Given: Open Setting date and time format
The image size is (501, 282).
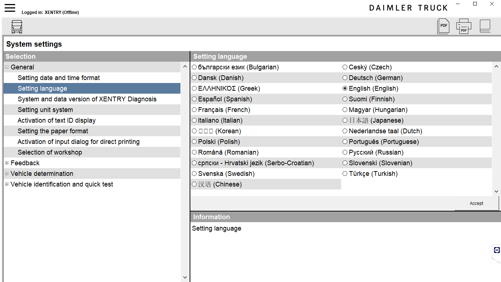Looking at the screenshot, I should (x=59, y=78).
